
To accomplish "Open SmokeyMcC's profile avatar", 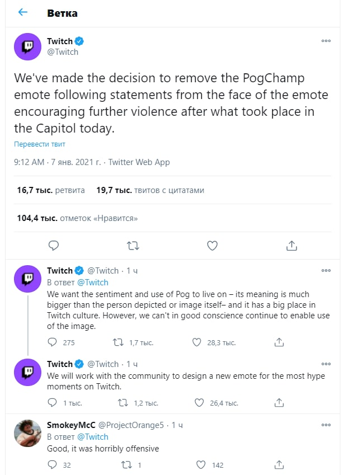I will [28, 433].
